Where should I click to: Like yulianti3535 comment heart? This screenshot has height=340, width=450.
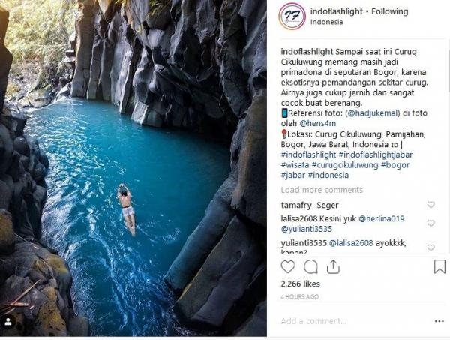coord(430,247)
